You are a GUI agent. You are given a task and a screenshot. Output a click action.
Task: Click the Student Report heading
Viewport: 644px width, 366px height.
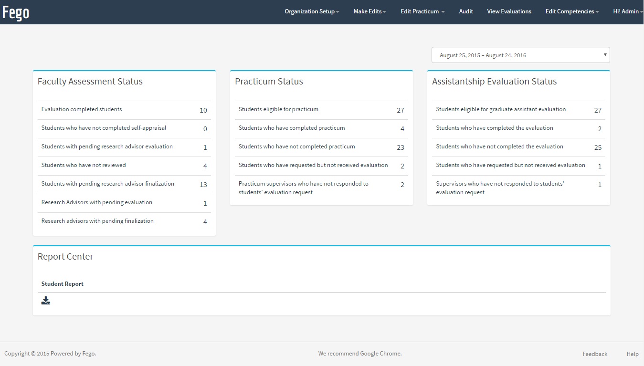tap(63, 284)
